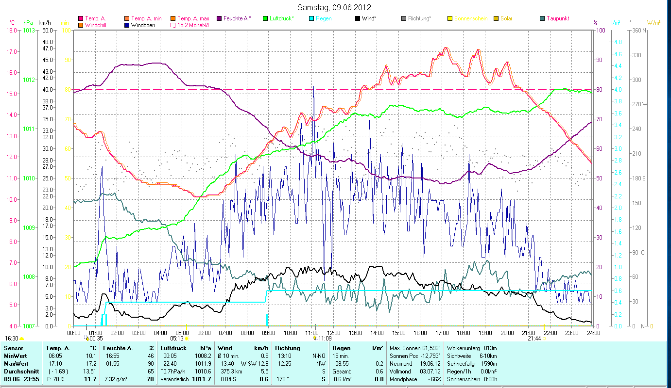Click the Gesamt: rain total label

click(342, 372)
